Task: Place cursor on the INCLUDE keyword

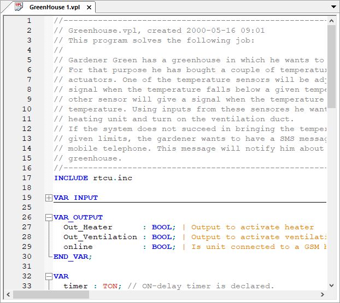Action: click(x=71, y=178)
